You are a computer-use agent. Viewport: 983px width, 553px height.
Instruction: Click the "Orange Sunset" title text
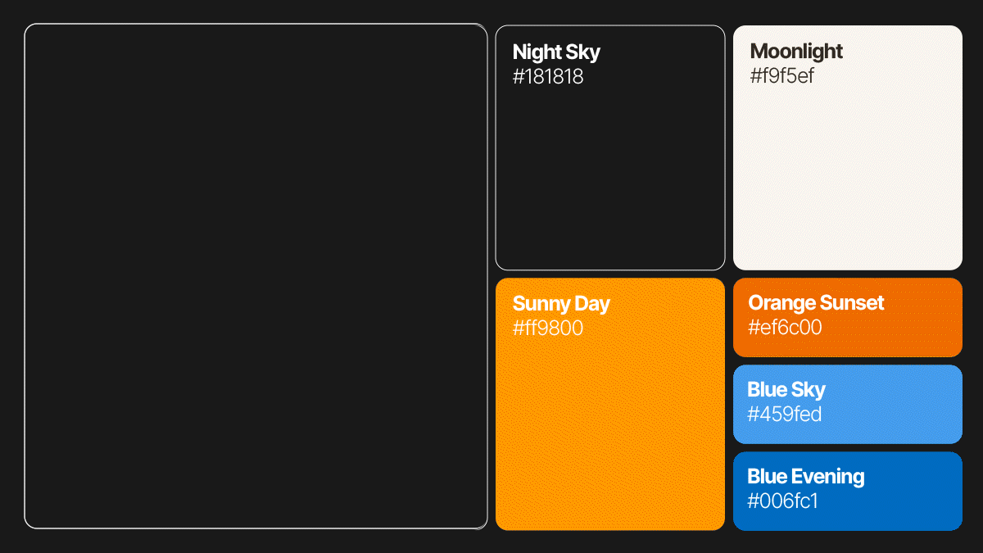[x=816, y=303]
